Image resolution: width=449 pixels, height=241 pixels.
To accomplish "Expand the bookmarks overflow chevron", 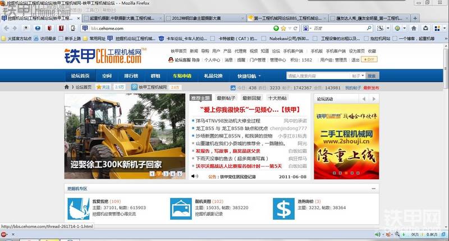I will (x=446, y=38).
